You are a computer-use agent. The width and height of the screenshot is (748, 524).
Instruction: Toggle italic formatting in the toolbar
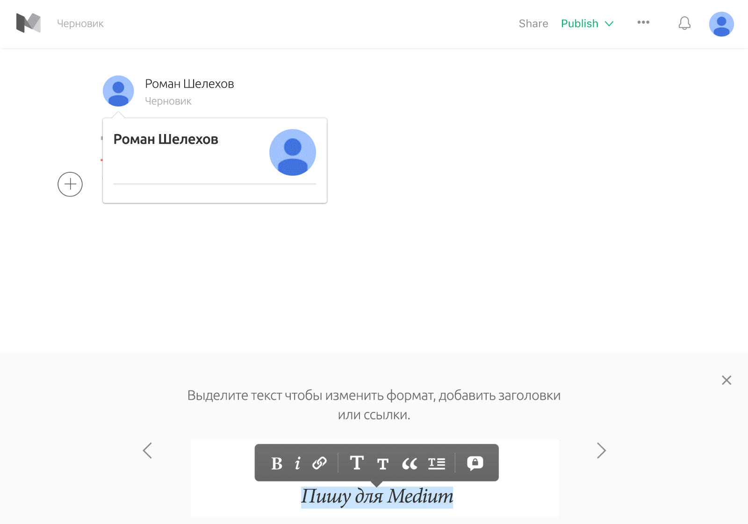297,463
